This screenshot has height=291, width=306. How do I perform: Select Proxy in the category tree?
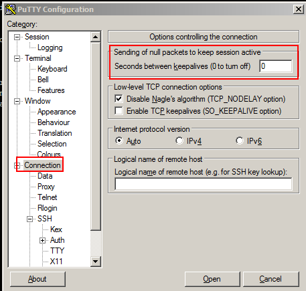click(46, 187)
